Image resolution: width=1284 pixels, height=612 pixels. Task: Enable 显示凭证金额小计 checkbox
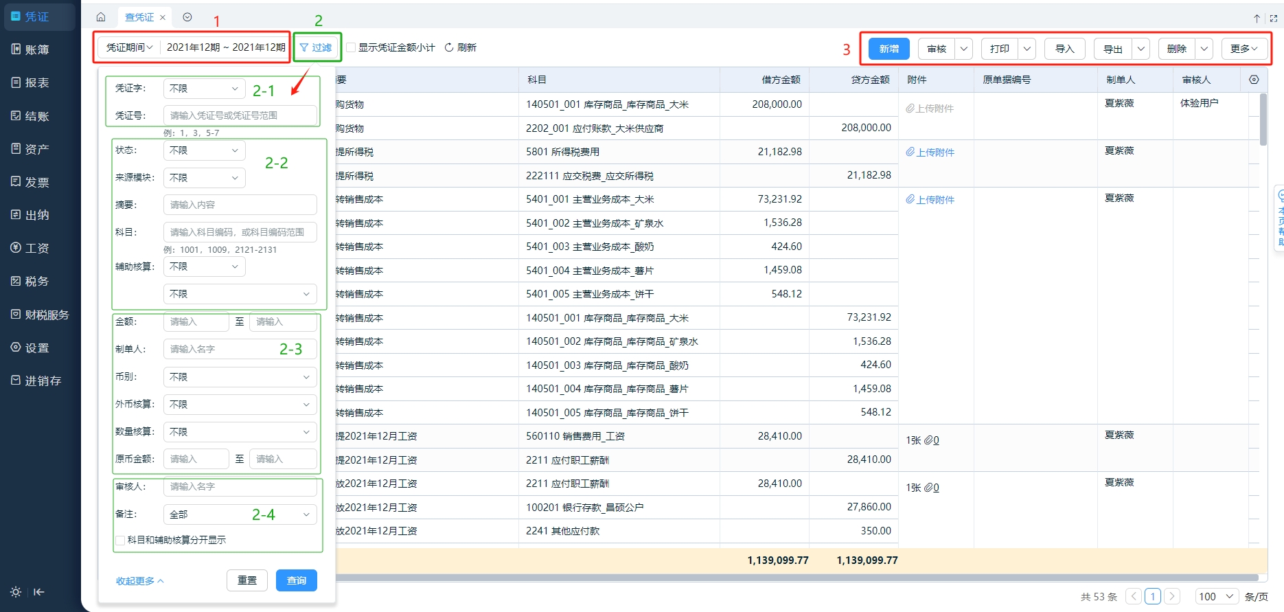click(x=351, y=47)
